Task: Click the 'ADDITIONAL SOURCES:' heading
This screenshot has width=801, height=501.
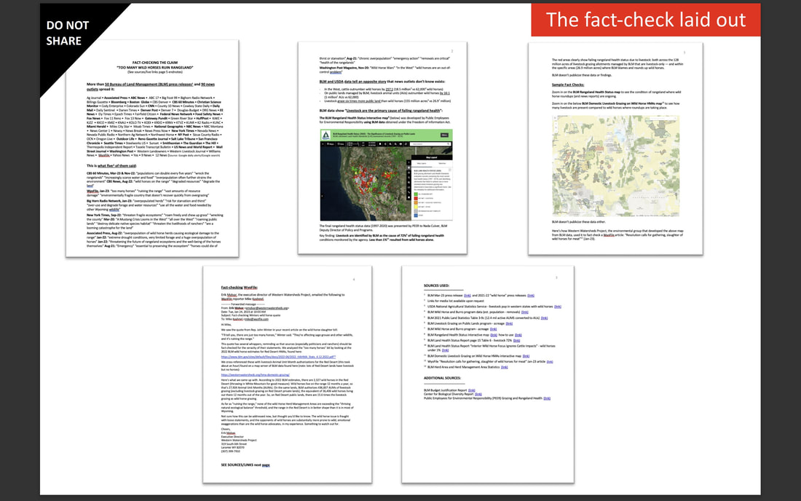Action: (443, 379)
